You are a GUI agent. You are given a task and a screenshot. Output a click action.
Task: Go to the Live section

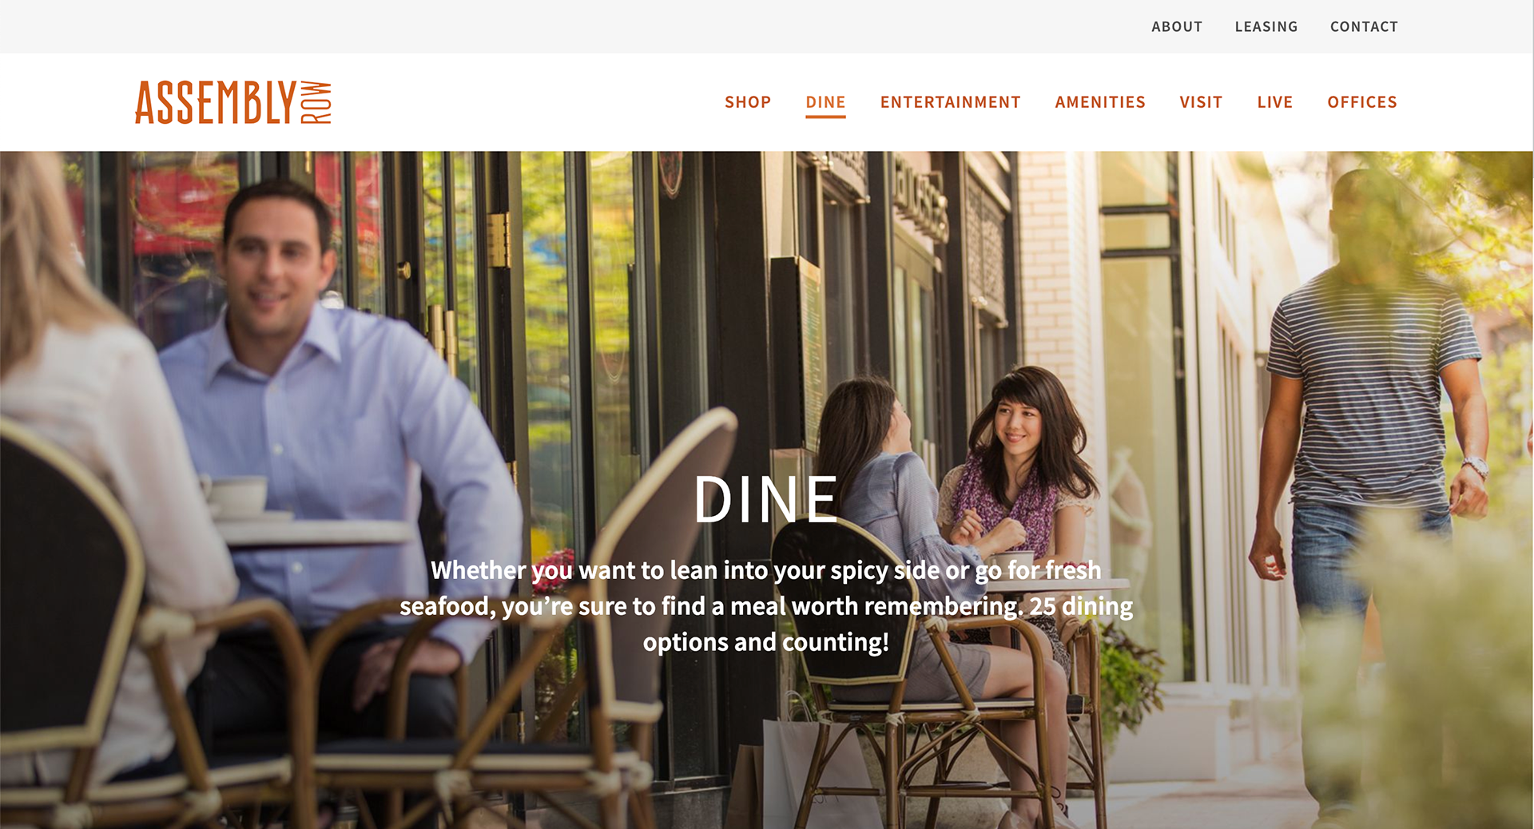(x=1274, y=102)
